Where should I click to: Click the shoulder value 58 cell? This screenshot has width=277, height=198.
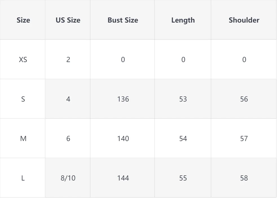tap(244, 178)
